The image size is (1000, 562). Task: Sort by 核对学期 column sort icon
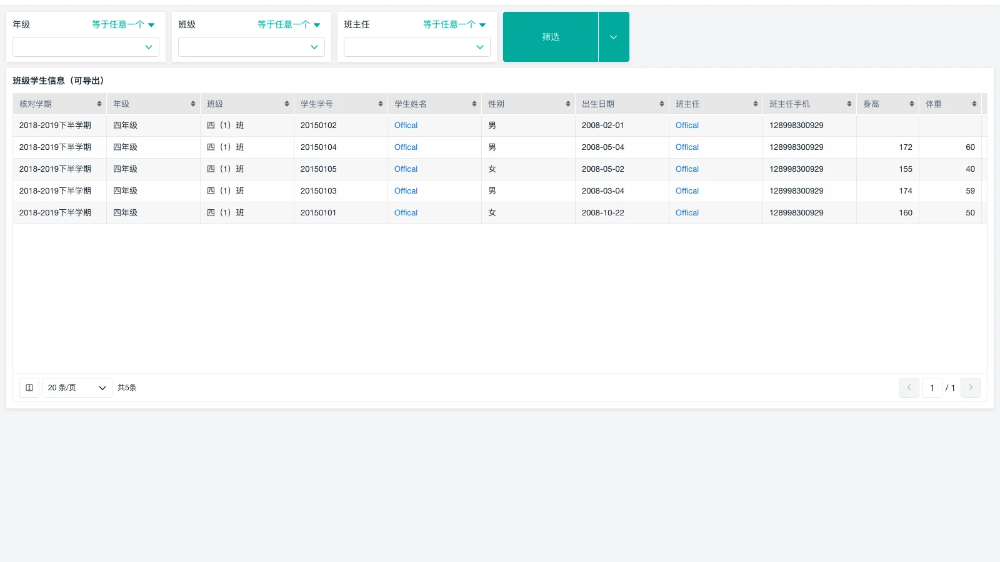pos(99,104)
